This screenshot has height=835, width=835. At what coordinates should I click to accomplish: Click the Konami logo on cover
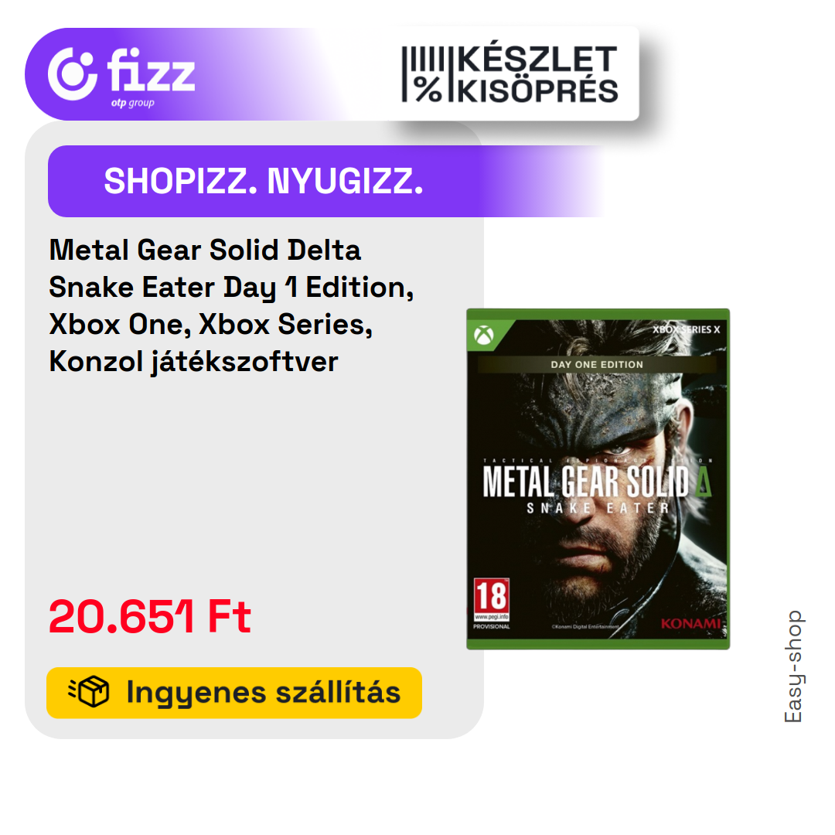point(690,624)
